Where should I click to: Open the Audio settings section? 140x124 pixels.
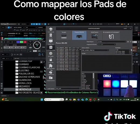pyautogui.click(x=51, y=36)
